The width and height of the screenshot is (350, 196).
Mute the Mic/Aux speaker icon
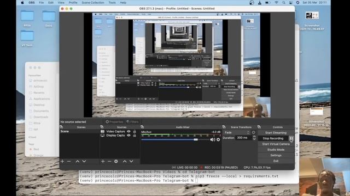tap(212, 139)
